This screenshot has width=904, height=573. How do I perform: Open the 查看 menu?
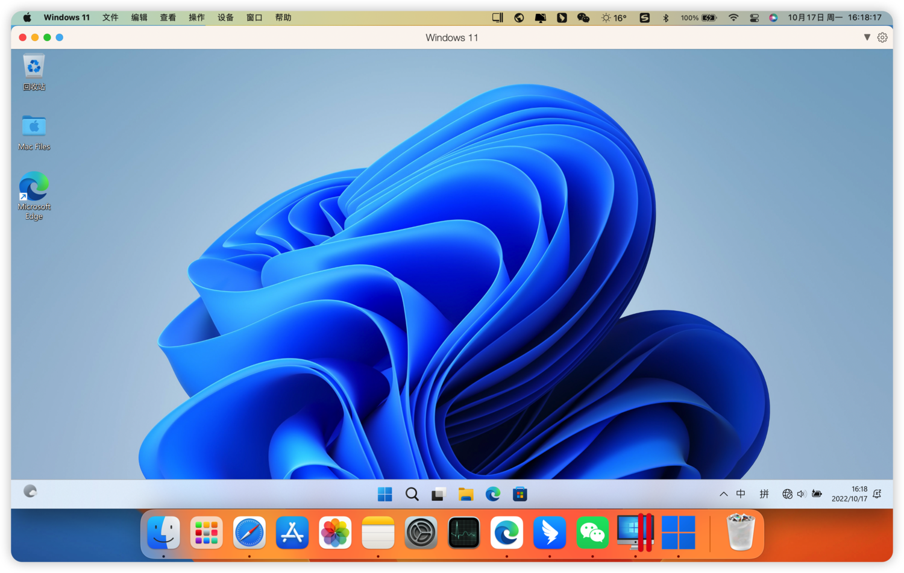pyautogui.click(x=168, y=18)
